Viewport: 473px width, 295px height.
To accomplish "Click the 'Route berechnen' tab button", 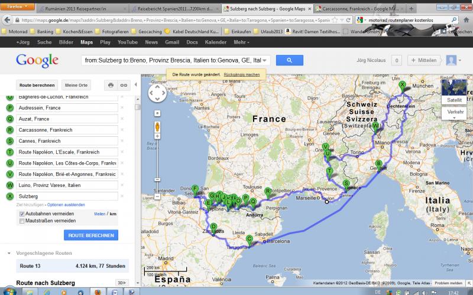I will click(x=37, y=85).
